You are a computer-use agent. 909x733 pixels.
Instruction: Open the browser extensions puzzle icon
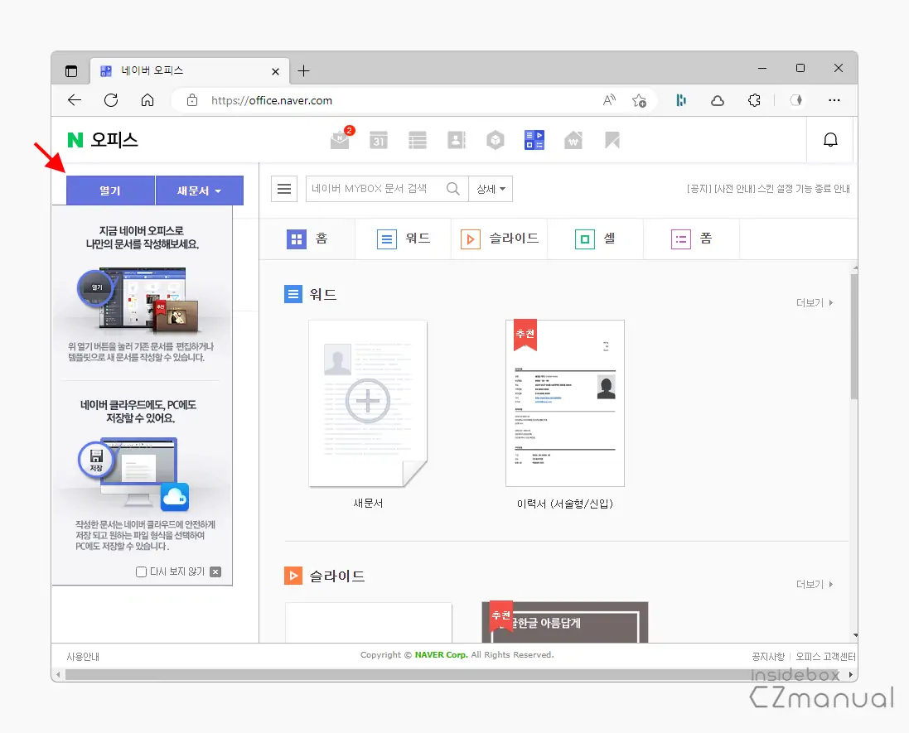(754, 100)
